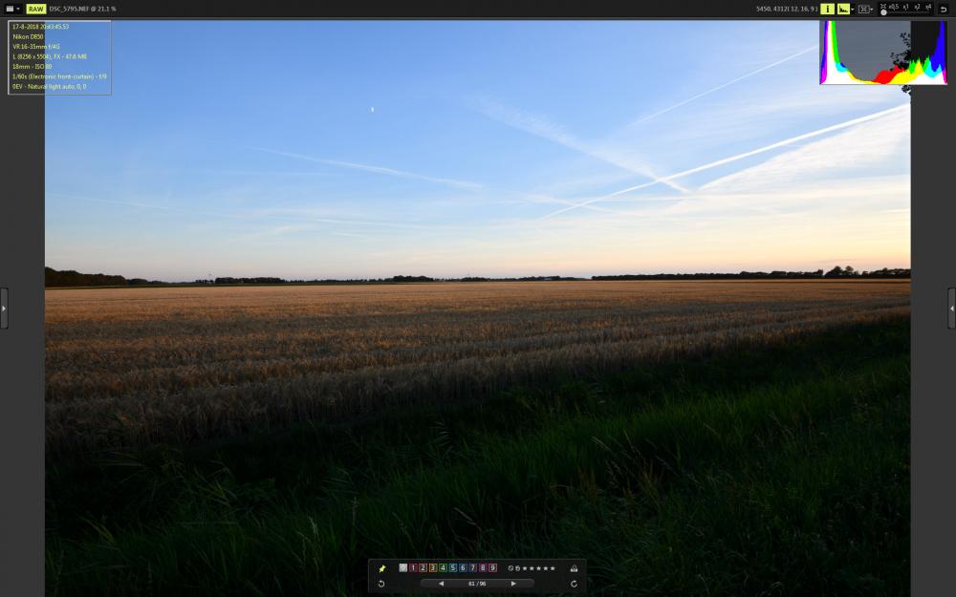Viewport: 956px width, 597px height.
Task: Click the focus area frame icon
Action: tap(864, 10)
